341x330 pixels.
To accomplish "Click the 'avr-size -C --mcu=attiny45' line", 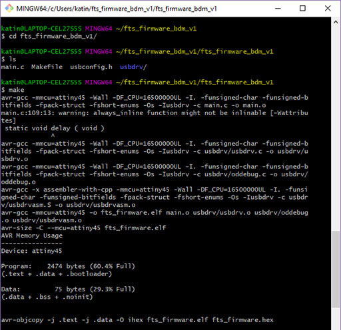I will tap(83, 228).
